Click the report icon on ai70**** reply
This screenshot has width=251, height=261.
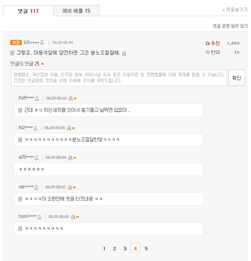70,158
